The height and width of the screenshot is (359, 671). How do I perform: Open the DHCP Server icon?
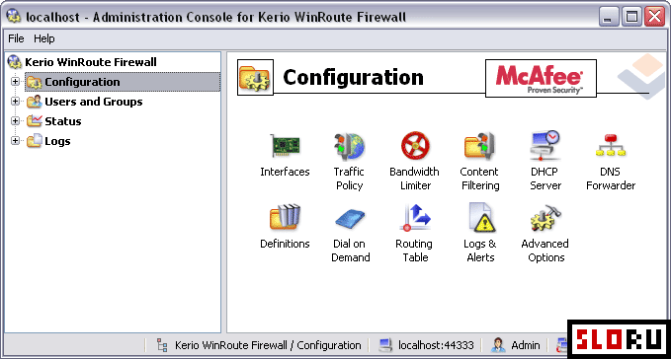(545, 145)
